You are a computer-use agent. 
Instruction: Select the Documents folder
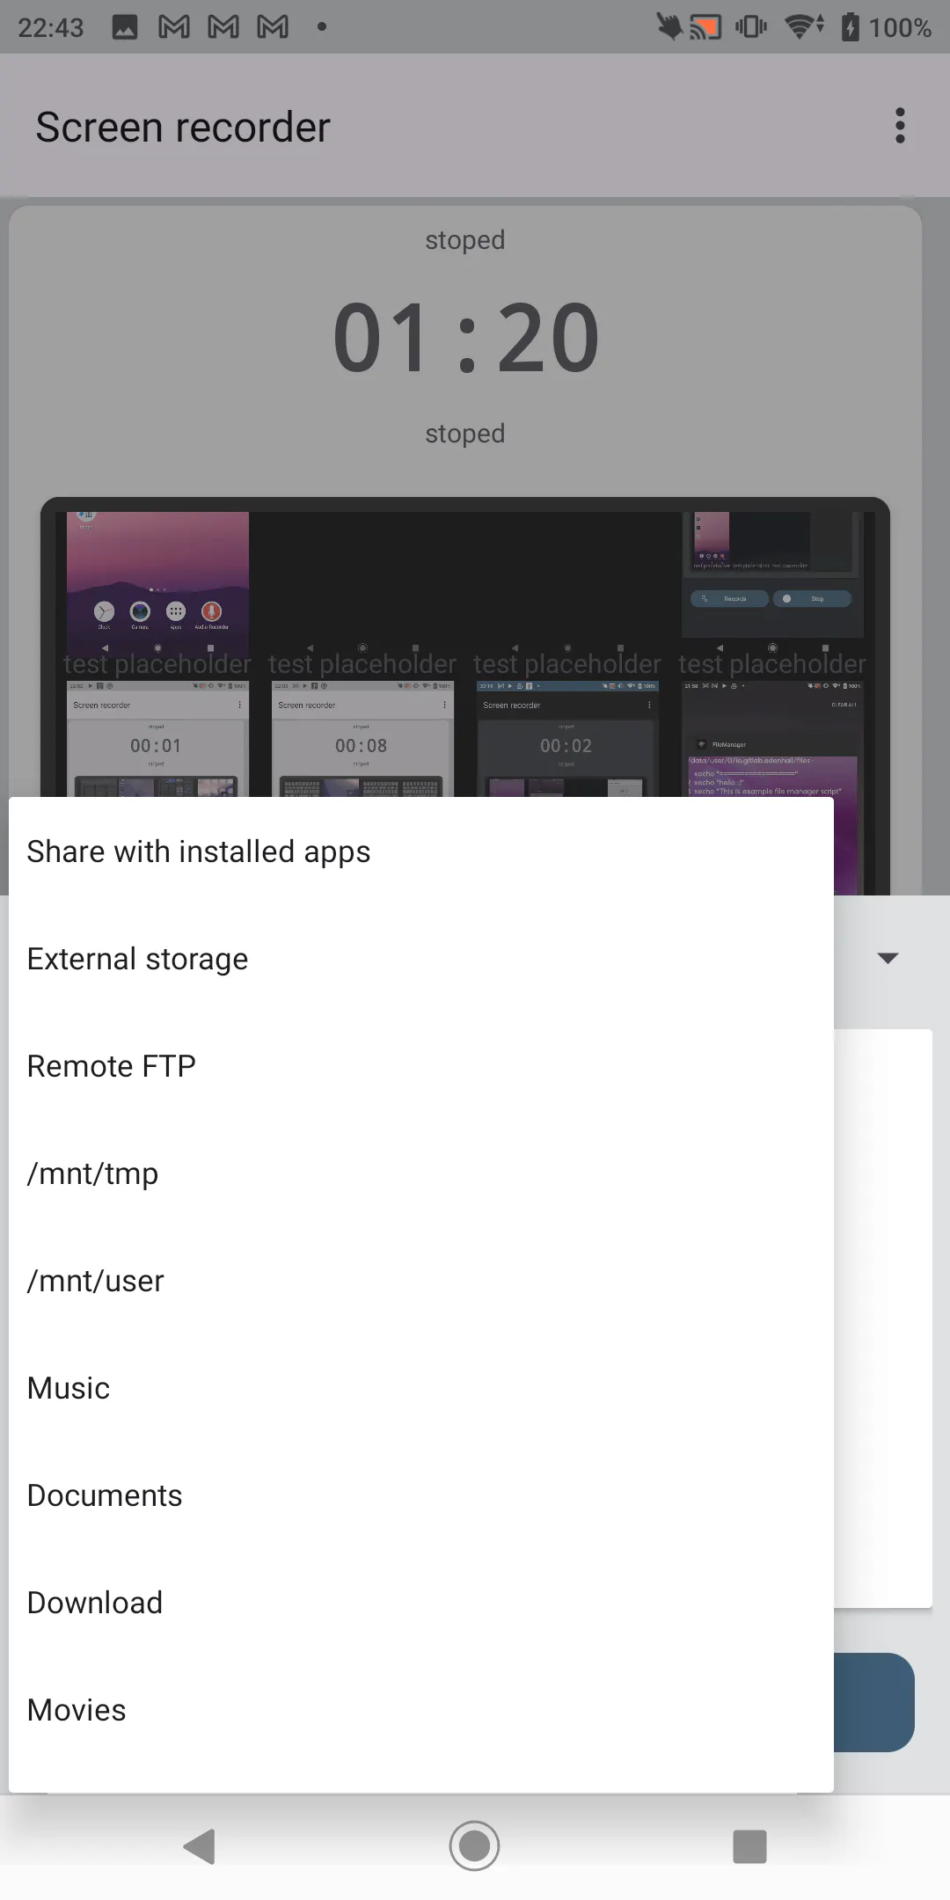click(x=421, y=1495)
